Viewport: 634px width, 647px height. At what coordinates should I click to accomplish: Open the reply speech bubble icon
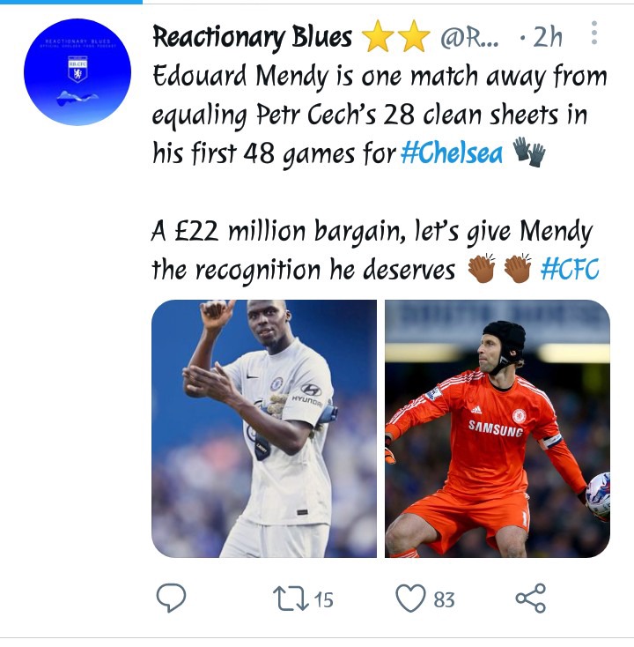coord(171,598)
